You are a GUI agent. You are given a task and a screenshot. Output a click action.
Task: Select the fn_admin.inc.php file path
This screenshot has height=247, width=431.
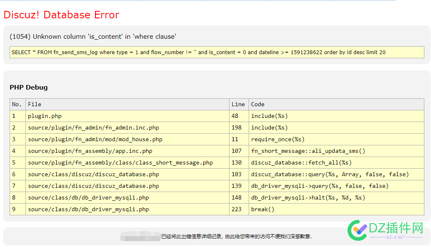(93, 127)
